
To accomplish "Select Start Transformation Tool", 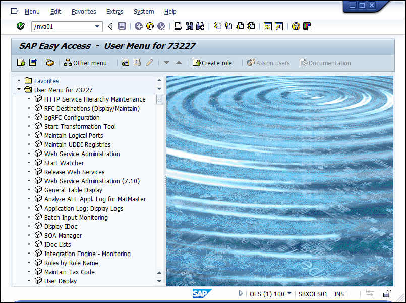I will [80, 126].
